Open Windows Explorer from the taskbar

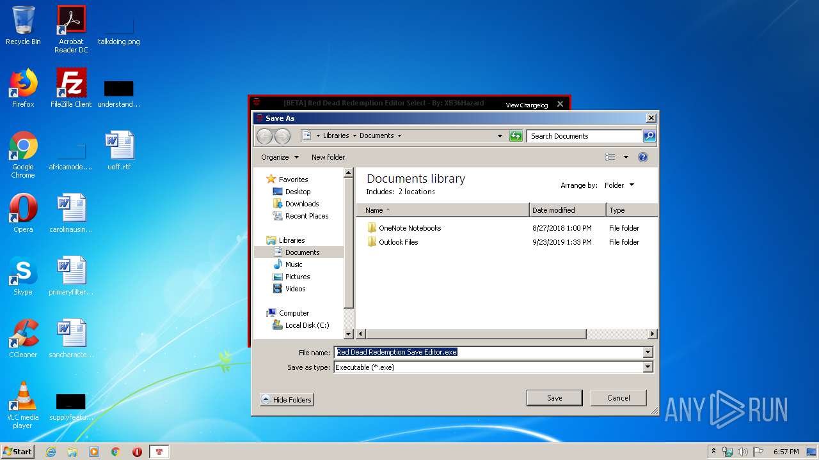click(x=72, y=452)
